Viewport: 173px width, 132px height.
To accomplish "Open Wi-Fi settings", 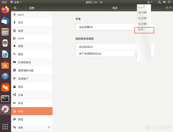I will click(x=32, y=15).
